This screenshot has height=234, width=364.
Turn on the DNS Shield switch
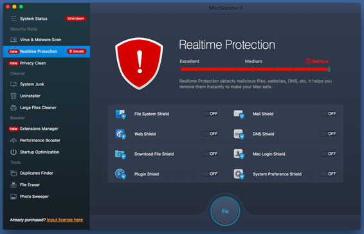328,134
